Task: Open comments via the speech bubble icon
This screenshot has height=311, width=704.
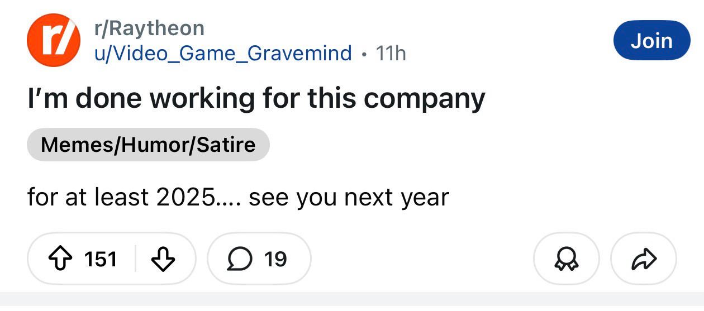Action: pyautogui.click(x=239, y=259)
